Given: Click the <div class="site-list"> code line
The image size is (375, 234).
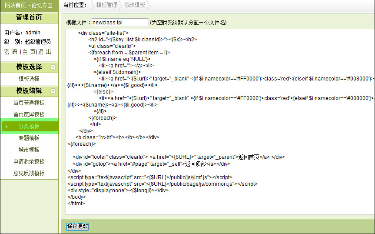Looking at the screenshot, I should click(x=103, y=33).
